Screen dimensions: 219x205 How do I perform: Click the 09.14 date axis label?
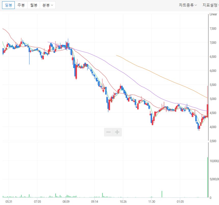pyautogui.click(x=95, y=202)
